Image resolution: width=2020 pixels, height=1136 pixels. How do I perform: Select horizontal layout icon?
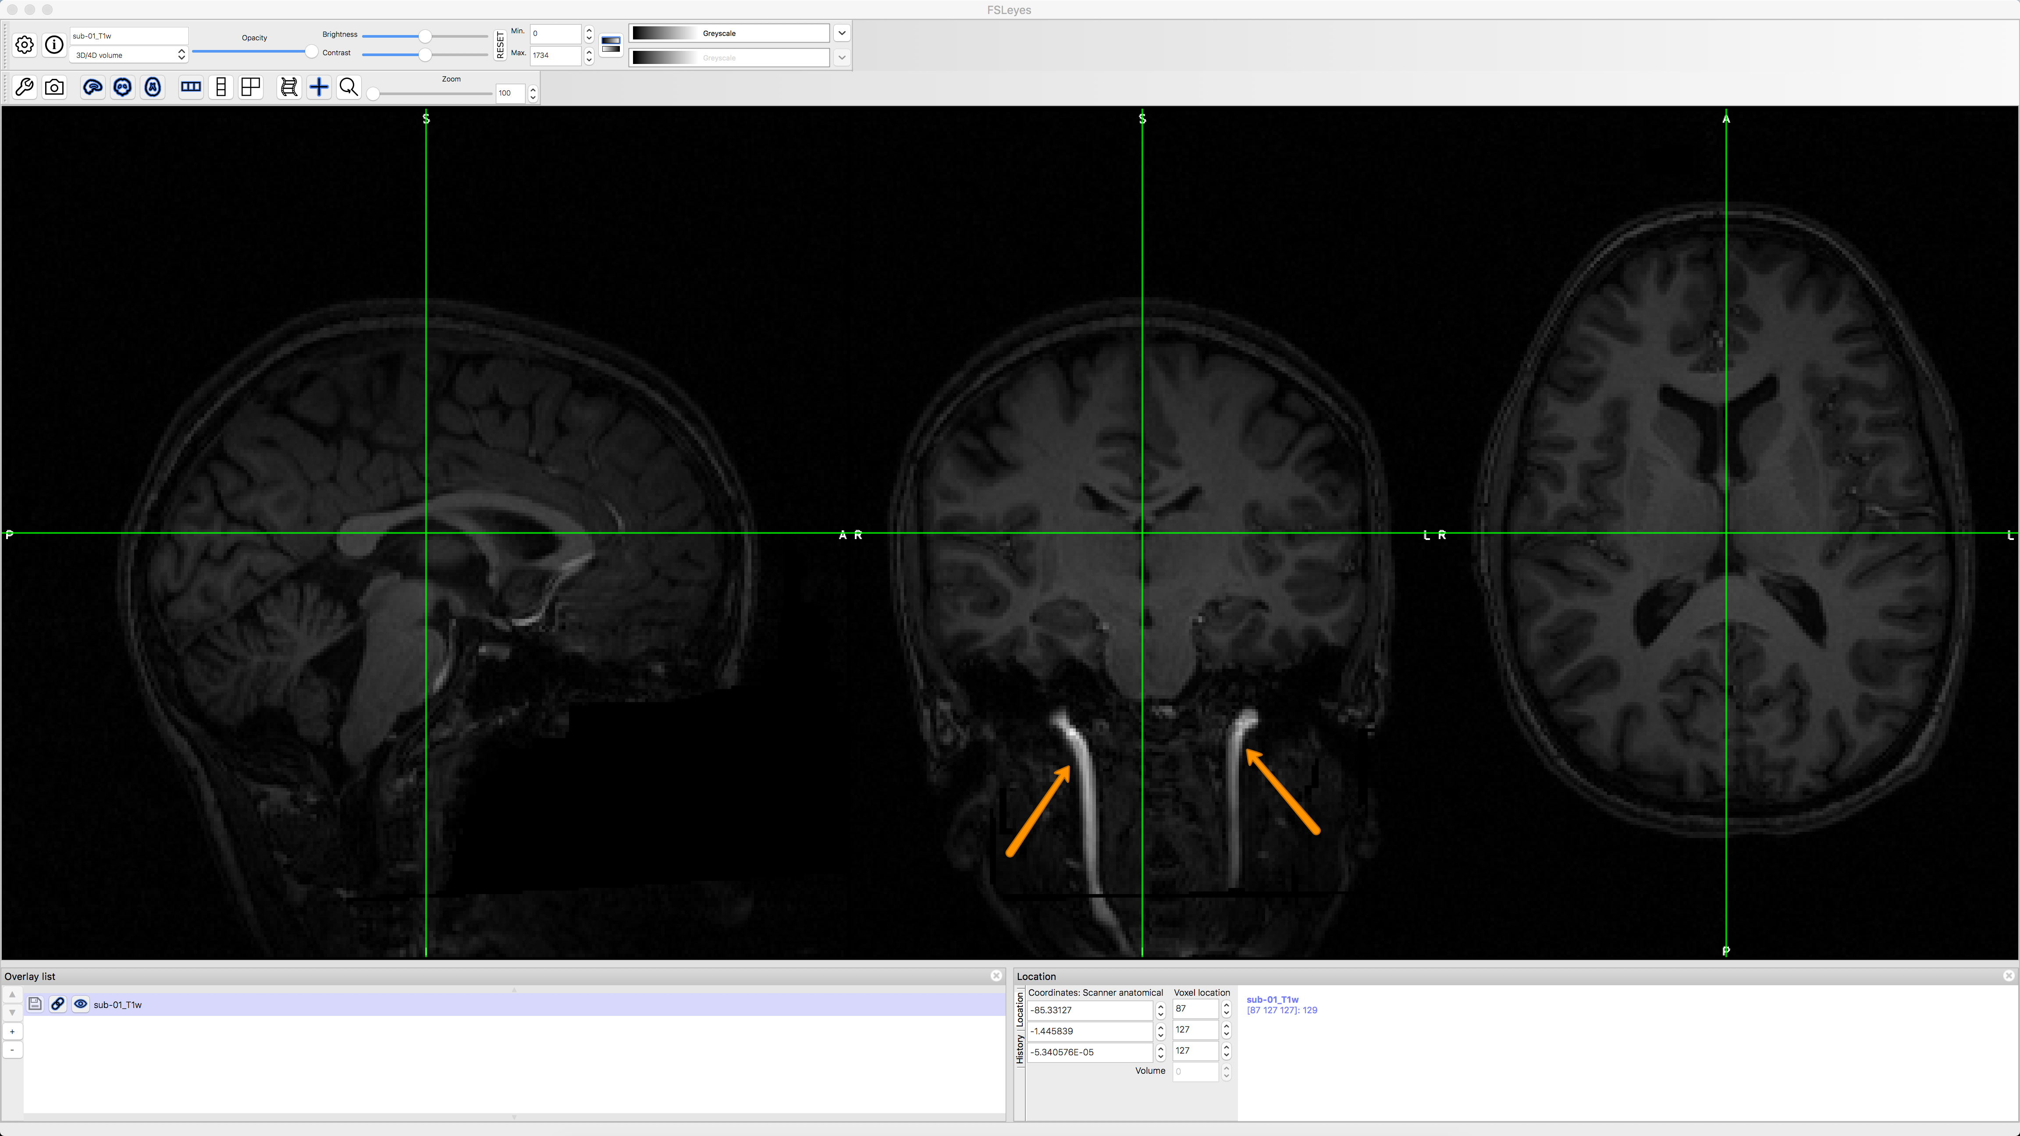(191, 87)
